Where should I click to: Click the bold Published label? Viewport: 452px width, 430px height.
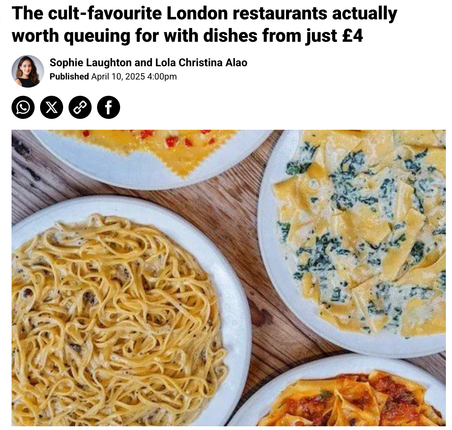(69, 76)
